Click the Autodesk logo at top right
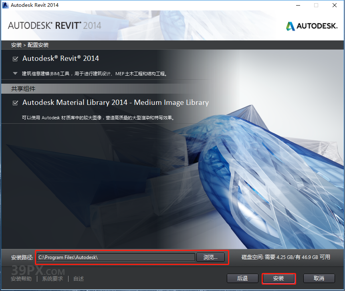This screenshot has height=291, width=345. click(x=312, y=26)
